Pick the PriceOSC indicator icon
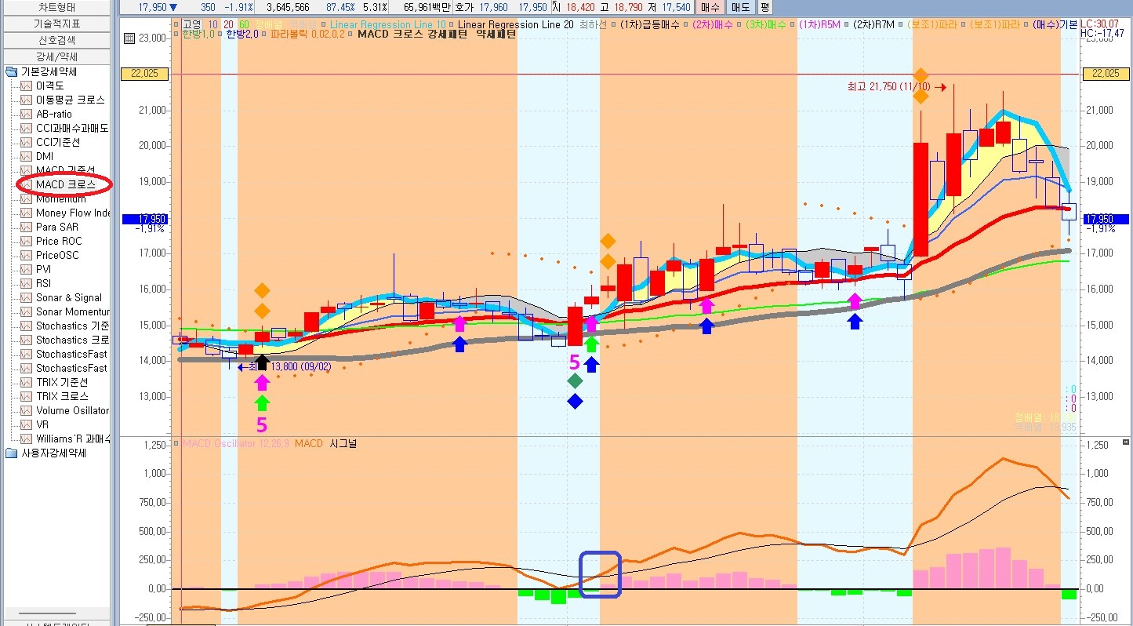The height and width of the screenshot is (626, 1133). [x=26, y=256]
